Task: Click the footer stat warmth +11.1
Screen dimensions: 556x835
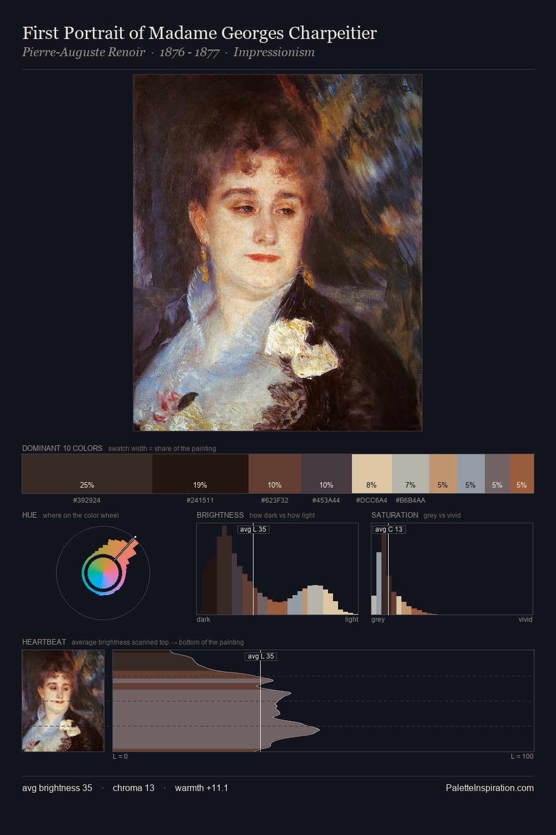Action: 201,788
